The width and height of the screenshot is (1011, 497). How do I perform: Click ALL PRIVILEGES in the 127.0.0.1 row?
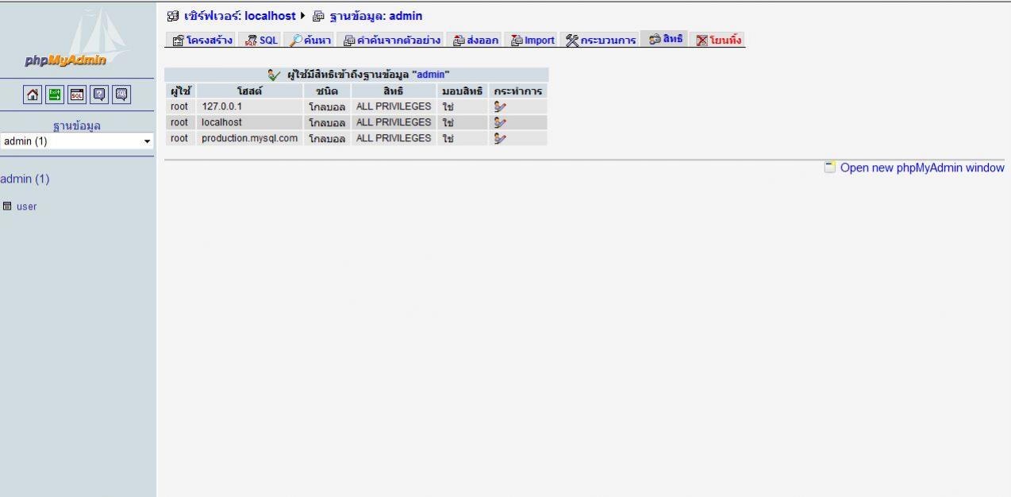point(394,106)
